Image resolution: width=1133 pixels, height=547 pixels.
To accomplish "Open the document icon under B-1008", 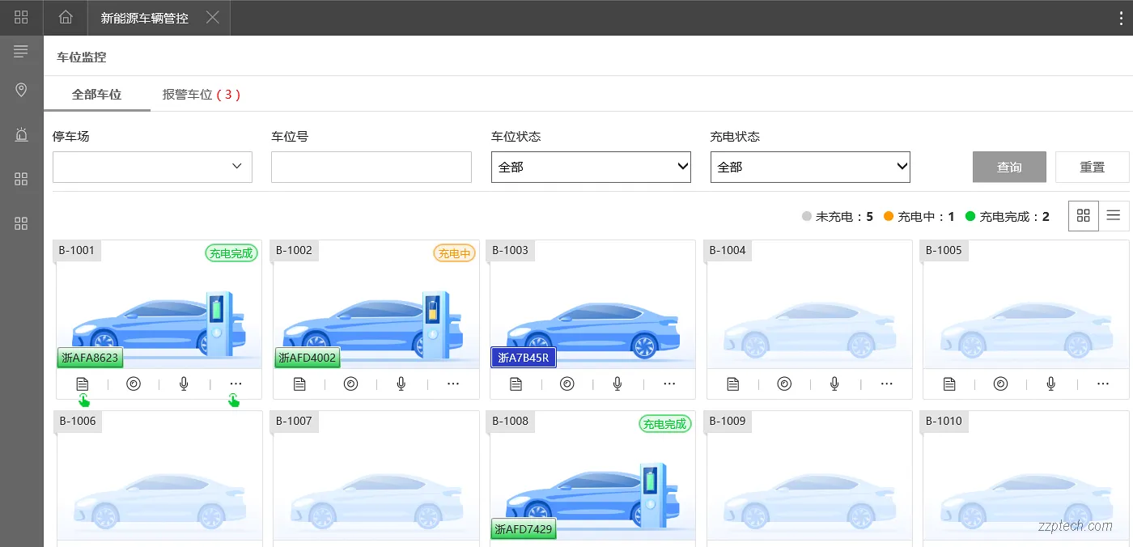I will [516, 544].
